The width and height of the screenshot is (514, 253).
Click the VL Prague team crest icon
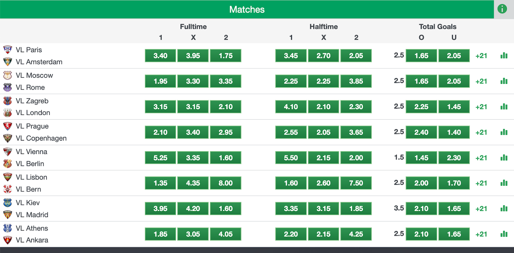click(8, 126)
